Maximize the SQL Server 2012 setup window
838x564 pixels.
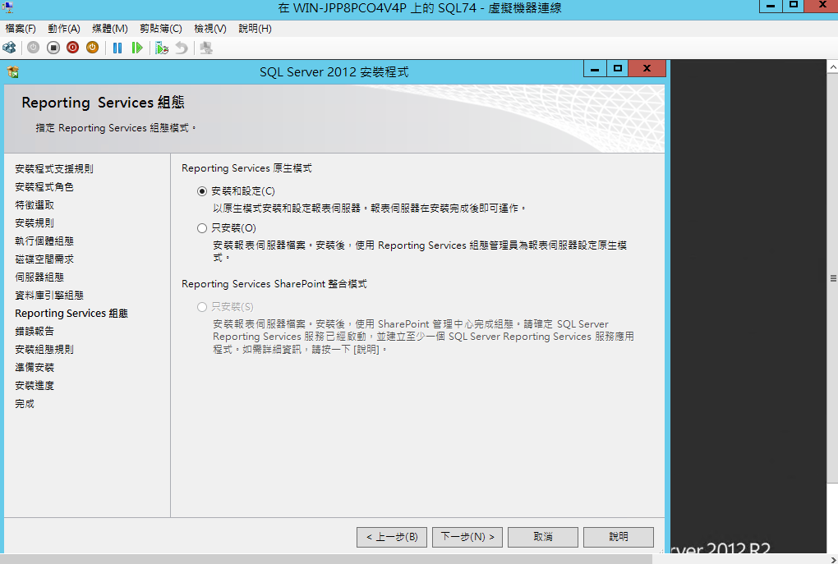click(x=618, y=68)
